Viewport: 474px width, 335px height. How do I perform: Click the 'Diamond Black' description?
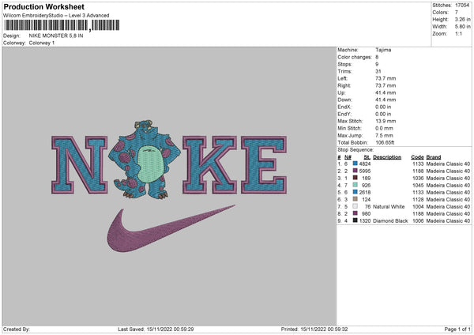(390, 220)
